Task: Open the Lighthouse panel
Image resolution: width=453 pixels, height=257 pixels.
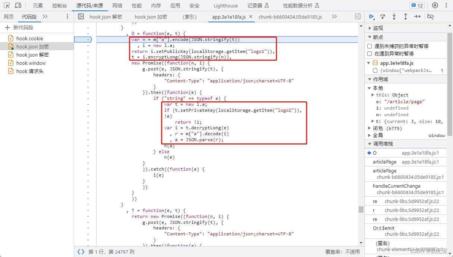Action: pos(226,6)
